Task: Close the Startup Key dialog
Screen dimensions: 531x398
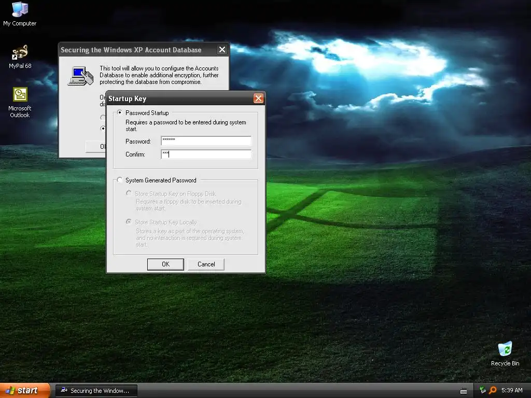Action: (258, 98)
